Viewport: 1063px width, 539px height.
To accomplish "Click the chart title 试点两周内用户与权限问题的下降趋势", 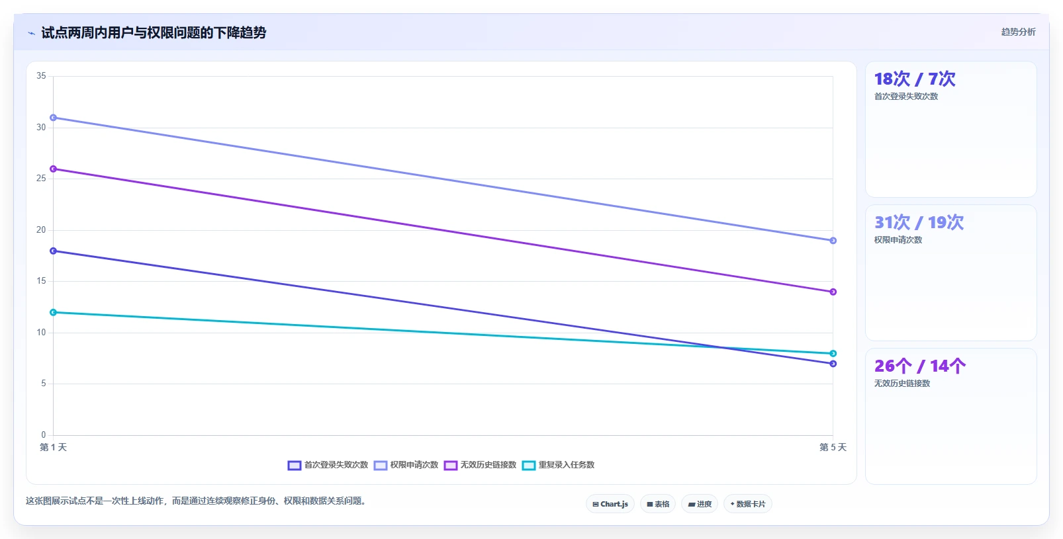I will [154, 32].
